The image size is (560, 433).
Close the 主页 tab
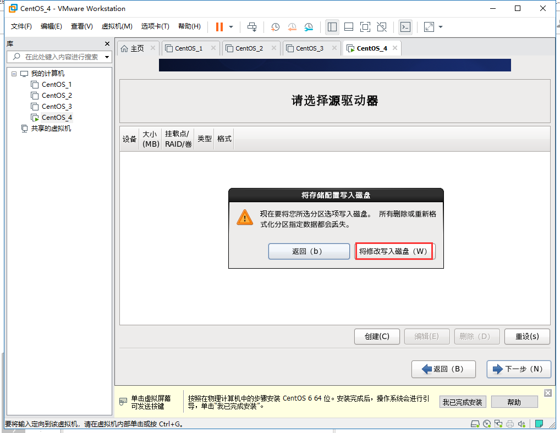152,48
